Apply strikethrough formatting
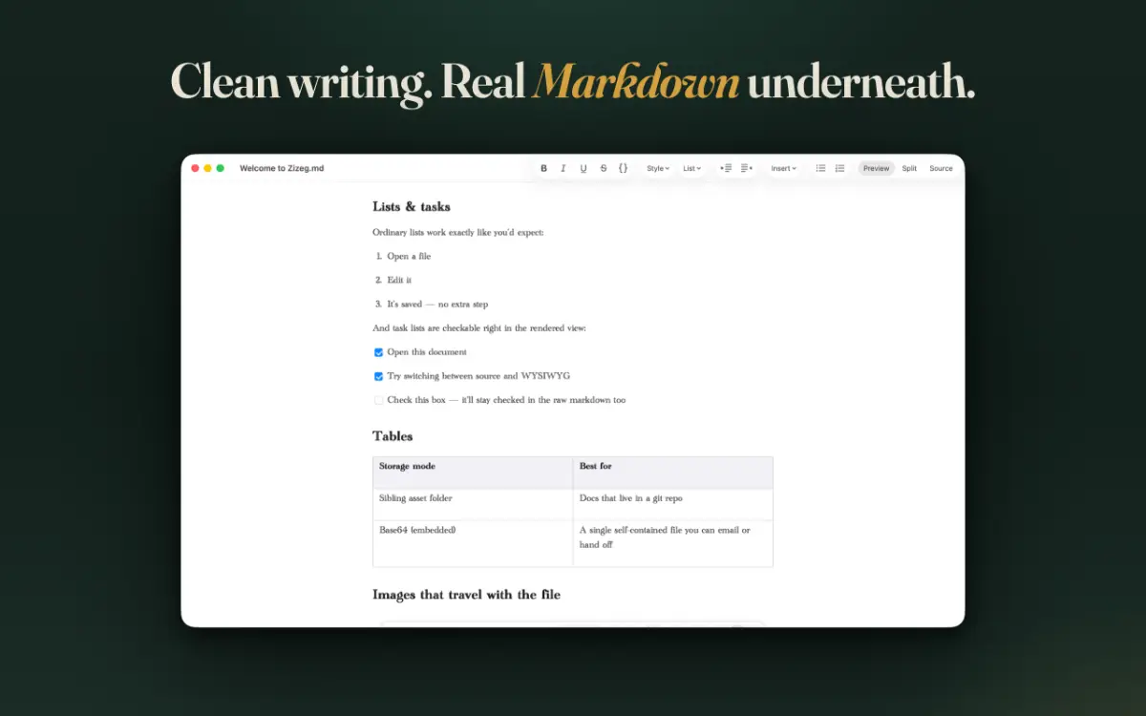Screen dimensions: 1146x716 604,168
